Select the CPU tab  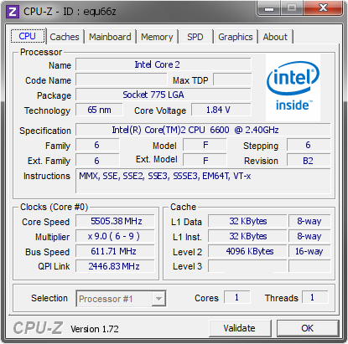(28, 36)
